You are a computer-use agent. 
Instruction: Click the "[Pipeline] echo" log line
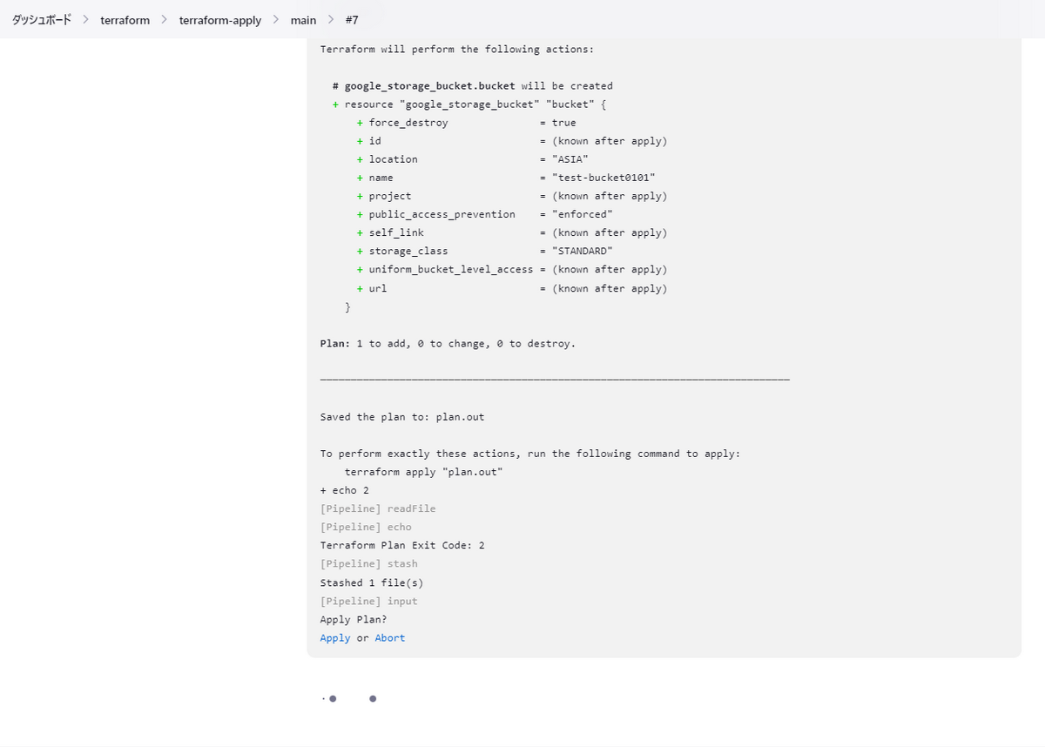(366, 528)
